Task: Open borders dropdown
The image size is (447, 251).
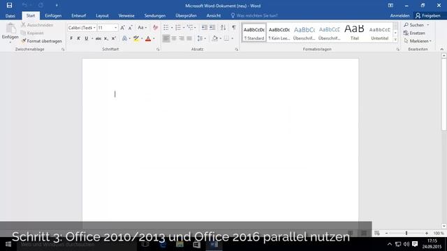Action: pos(233,38)
